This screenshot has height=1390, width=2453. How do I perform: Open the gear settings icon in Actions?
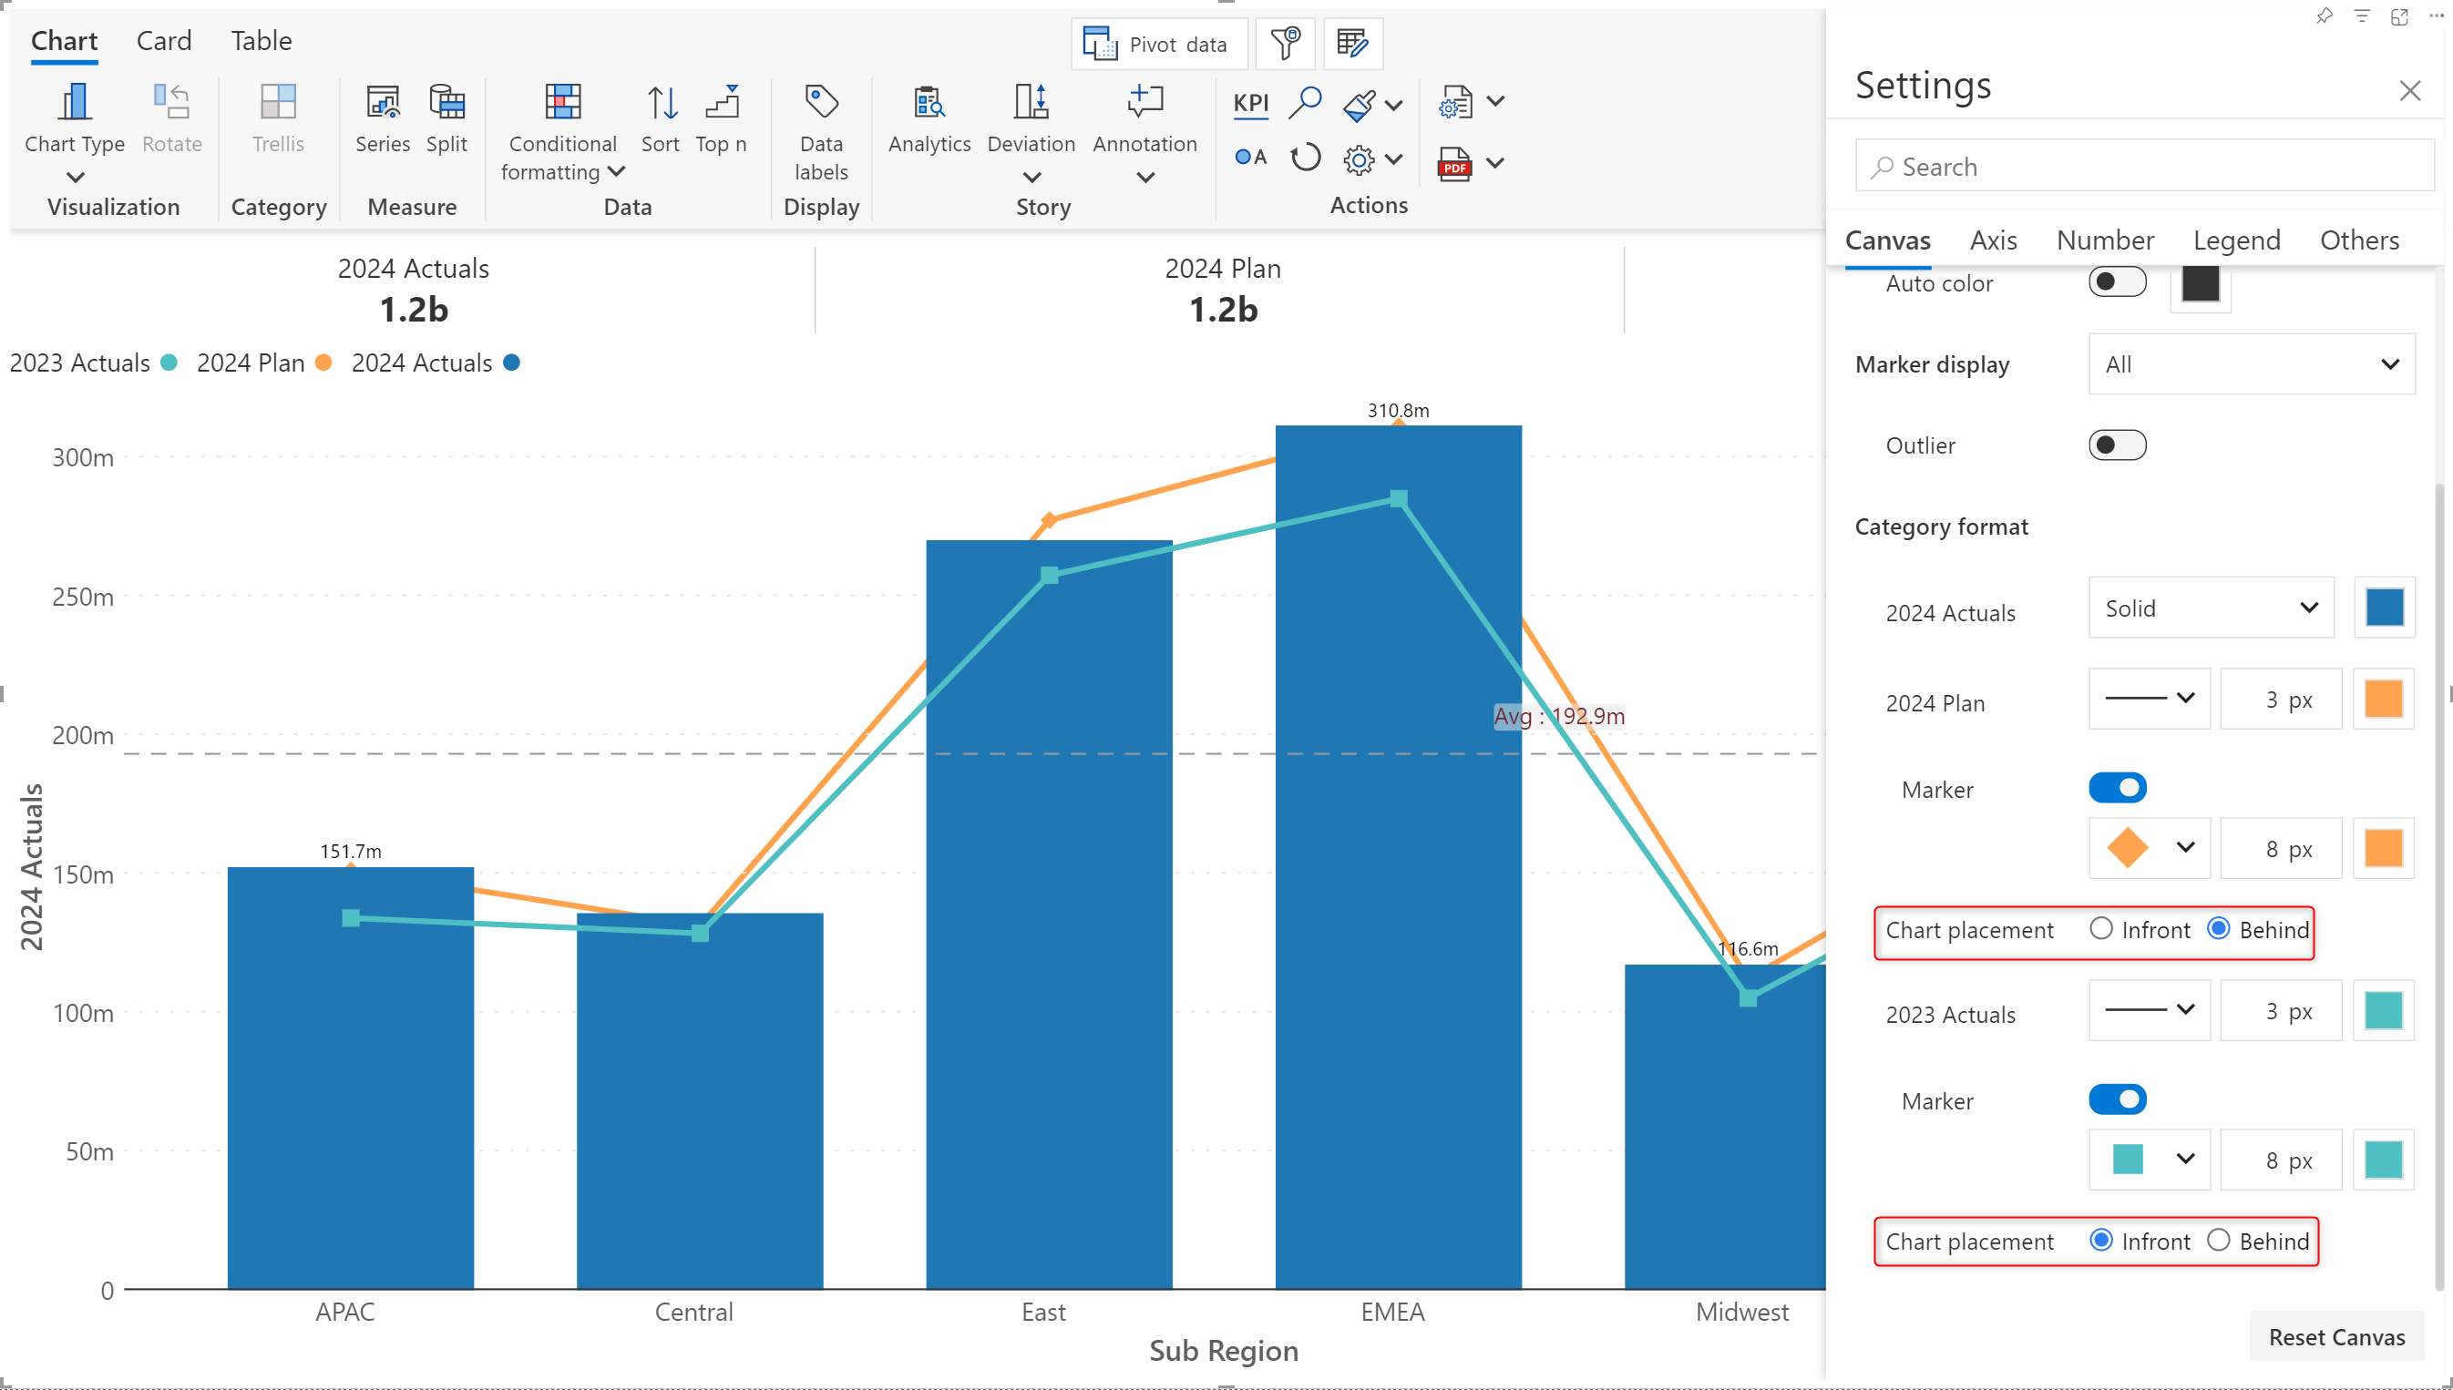coord(1359,159)
